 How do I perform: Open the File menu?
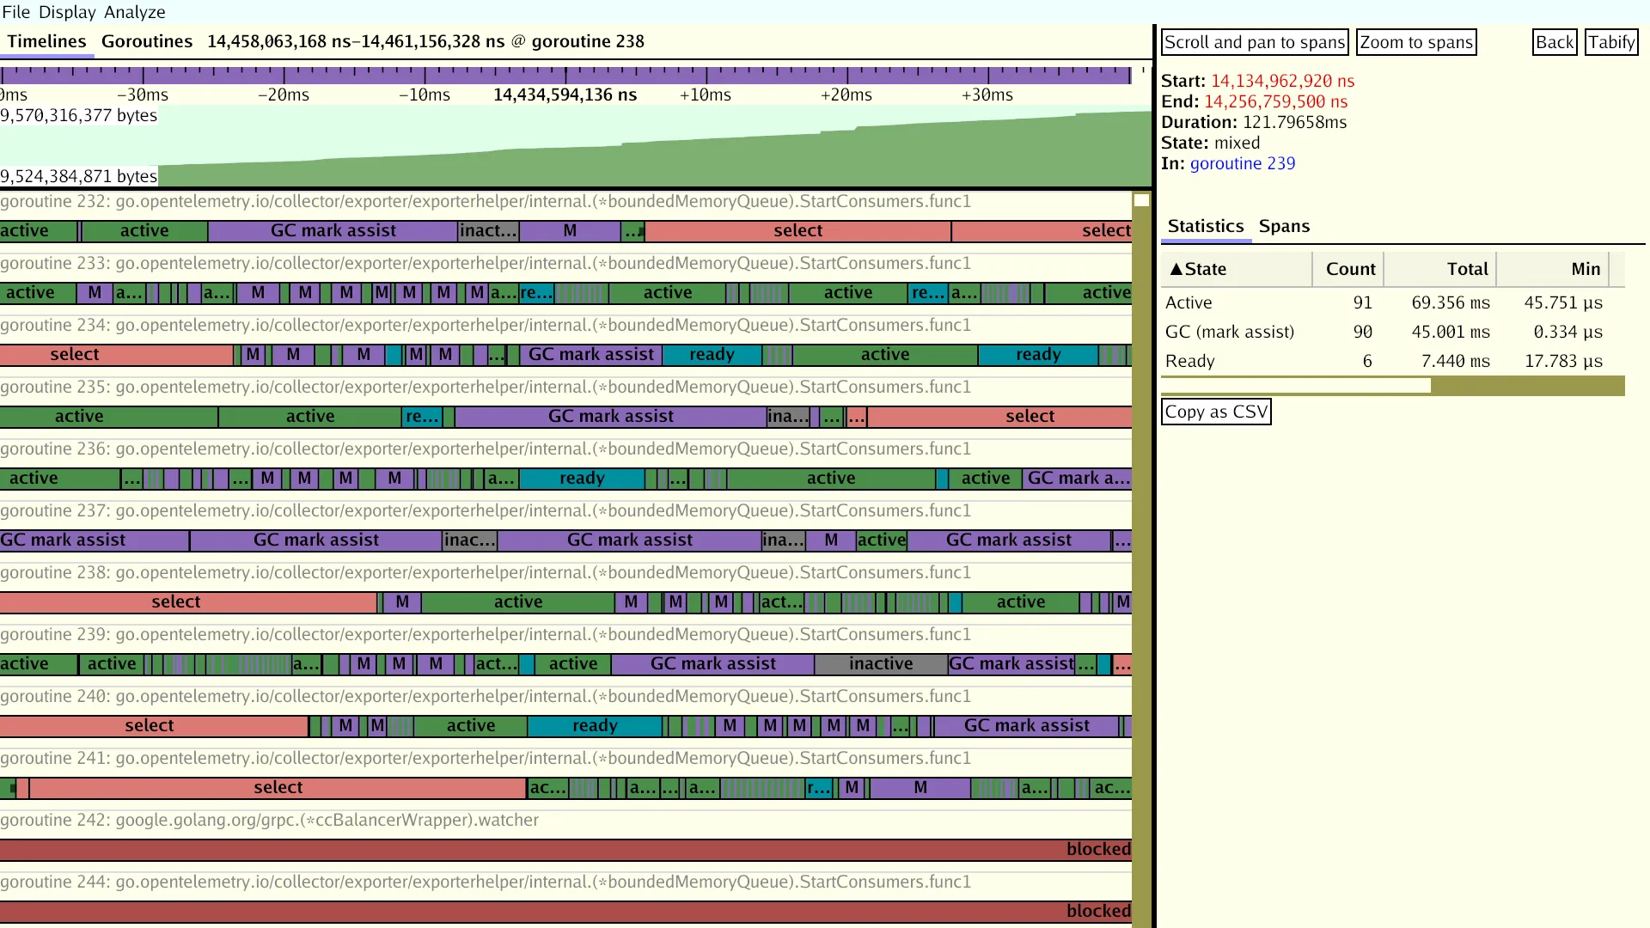pyautogui.click(x=16, y=12)
